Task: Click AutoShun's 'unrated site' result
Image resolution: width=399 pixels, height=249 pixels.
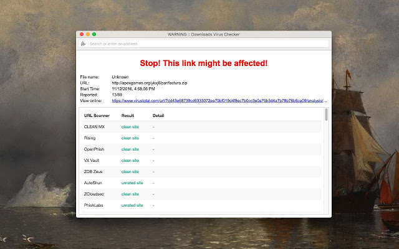Action: 132,182
